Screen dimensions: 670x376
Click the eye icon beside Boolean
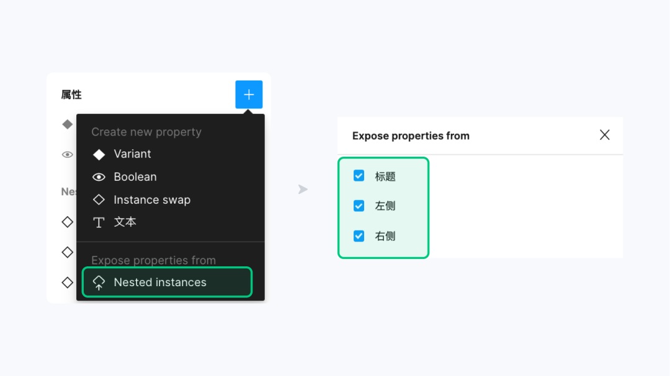pyautogui.click(x=99, y=177)
